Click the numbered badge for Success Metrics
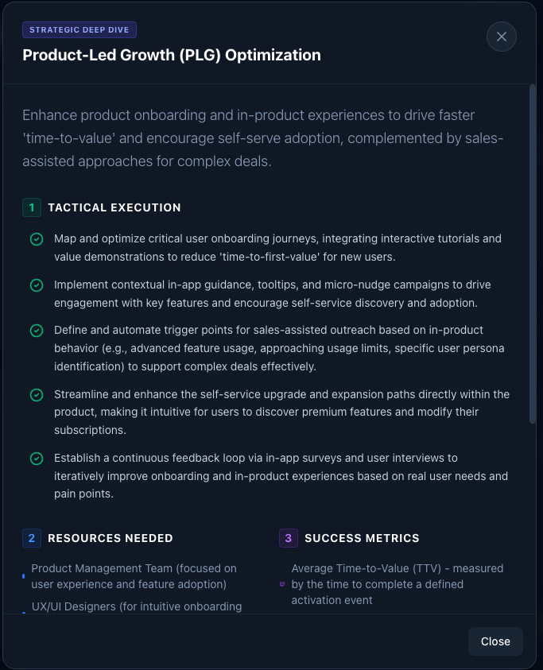Image resolution: width=543 pixels, height=670 pixels. (289, 538)
